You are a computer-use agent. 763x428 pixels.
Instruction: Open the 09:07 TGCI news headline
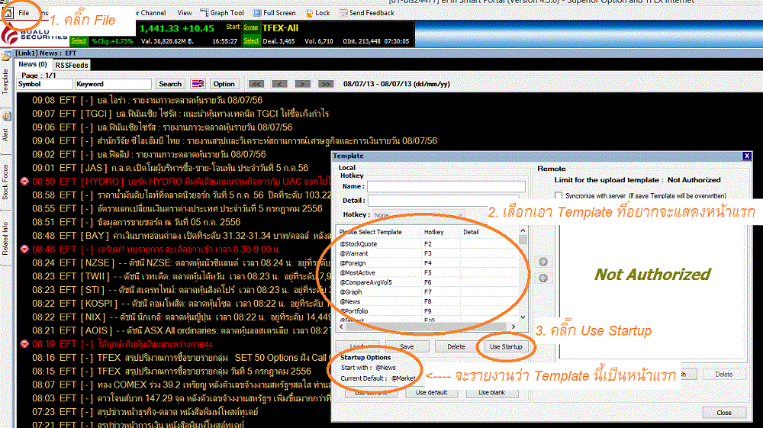tap(181, 114)
